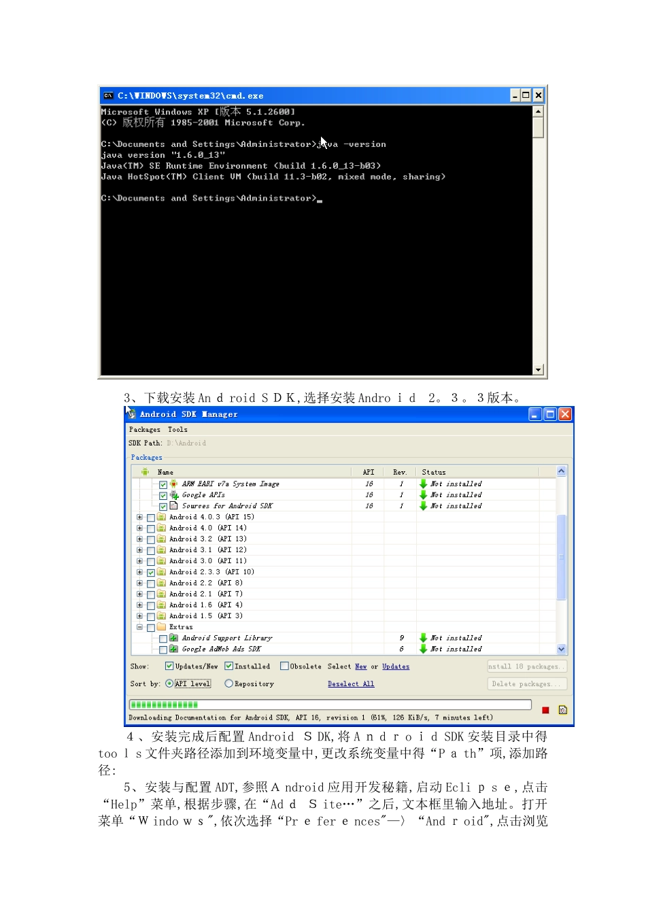Expand the Android 4.0 (API 14) node
646x914 pixels.
pos(139,528)
